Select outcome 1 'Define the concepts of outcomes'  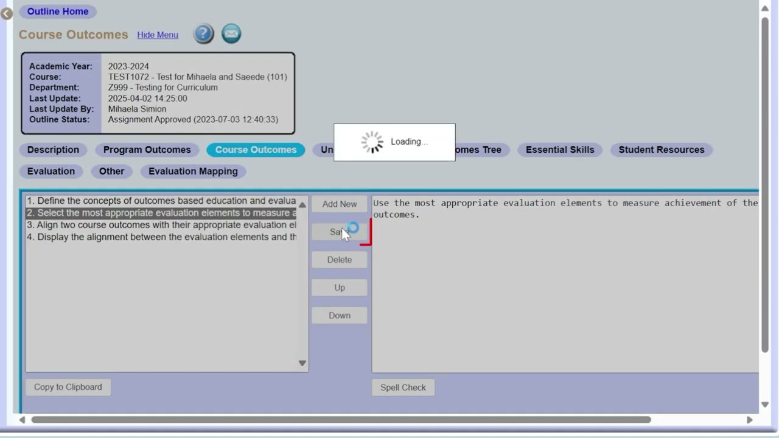pos(161,201)
